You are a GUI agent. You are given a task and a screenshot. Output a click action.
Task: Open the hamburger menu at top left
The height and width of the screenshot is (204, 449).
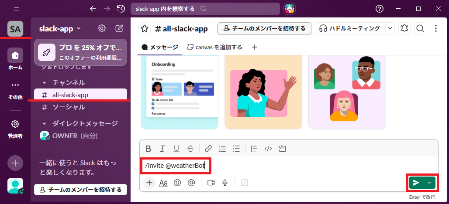(x=16, y=9)
